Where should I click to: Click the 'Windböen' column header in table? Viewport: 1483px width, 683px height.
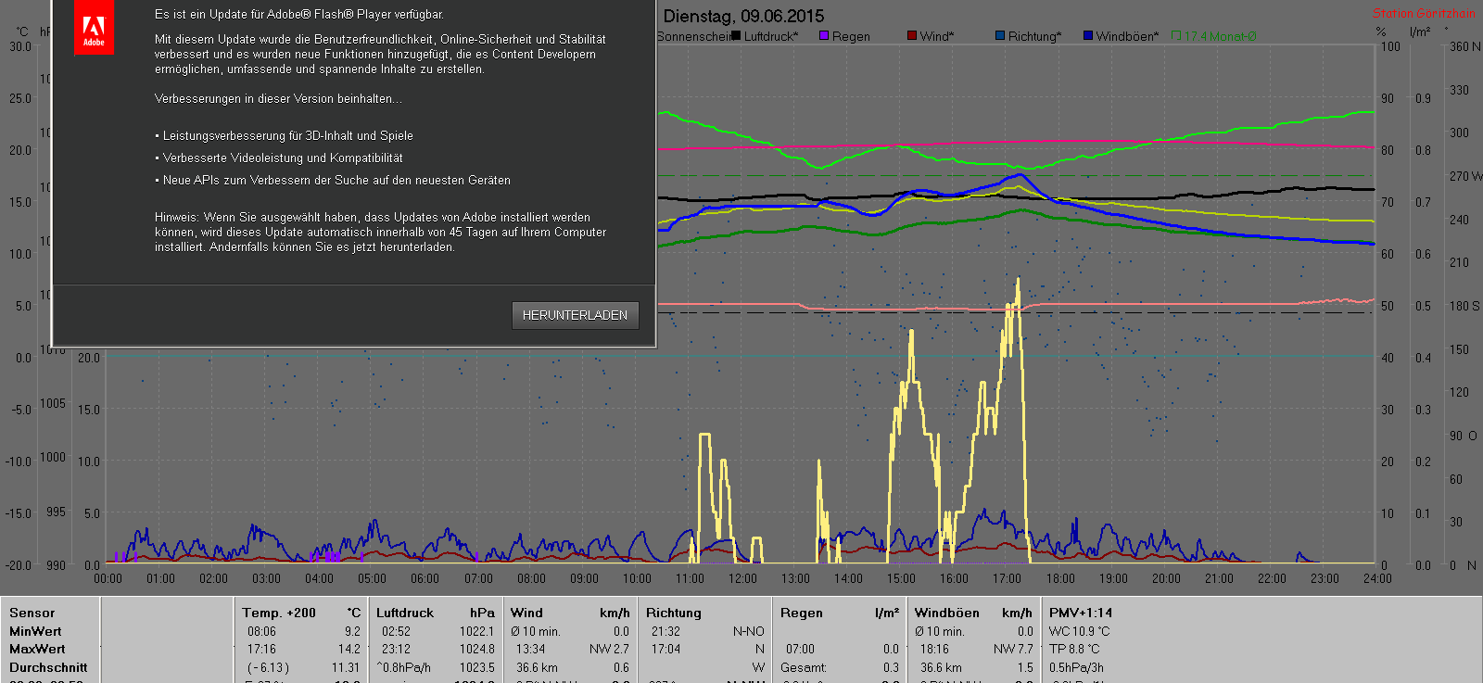[x=947, y=613]
